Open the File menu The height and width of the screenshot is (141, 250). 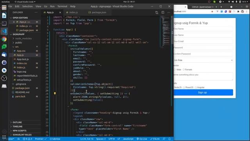point(10,6)
